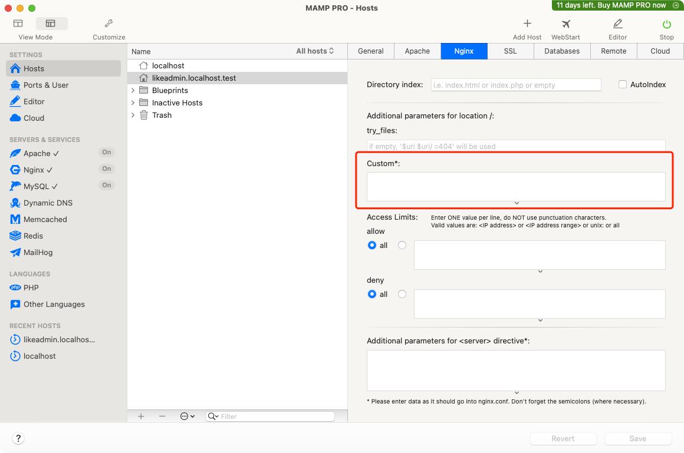Click the Directory index input field
Screen dimensions: 684x453
[x=516, y=85]
